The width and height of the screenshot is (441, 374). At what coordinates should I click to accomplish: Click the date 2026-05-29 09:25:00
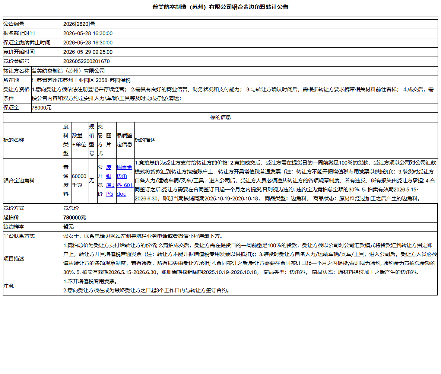coord(88,52)
